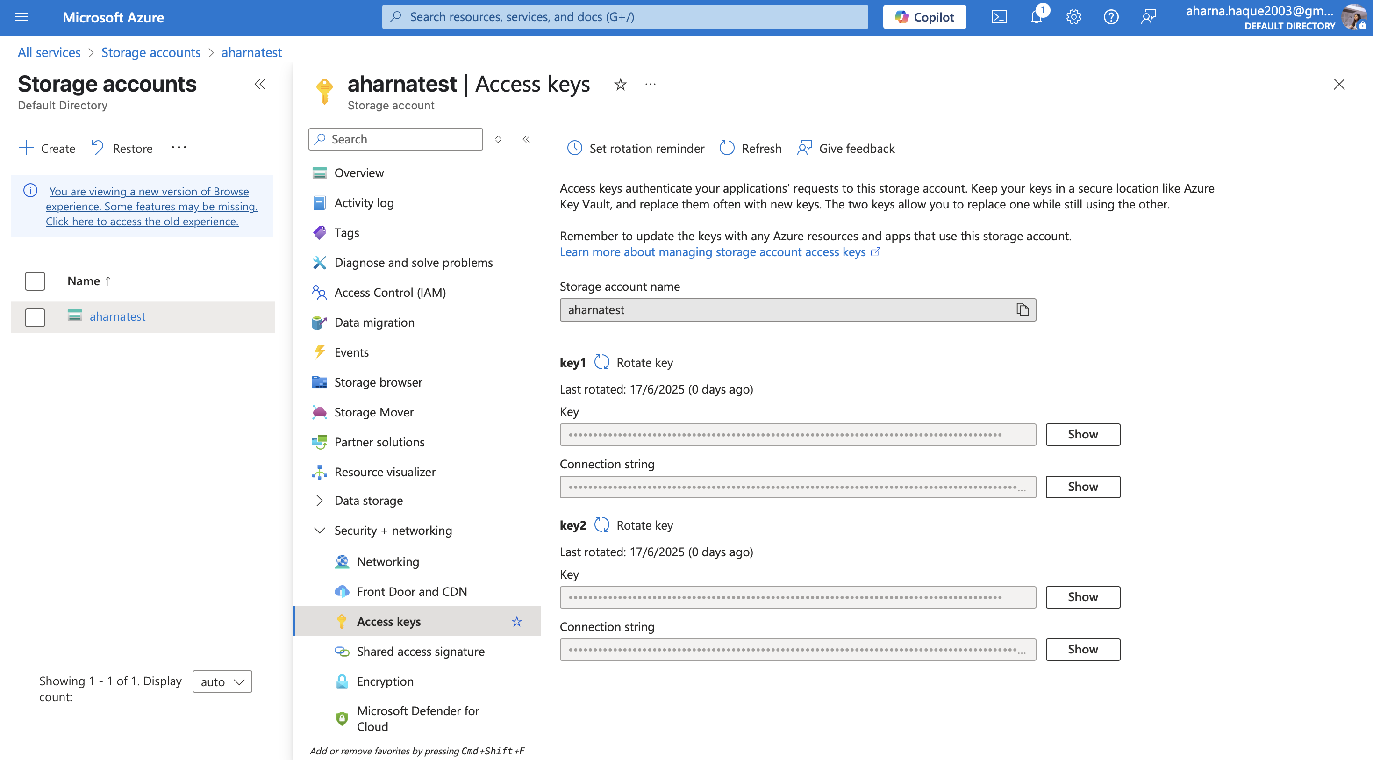This screenshot has width=1373, height=760.
Task: Focus the global search resources box
Action: pyautogui.click(x=625, y=17)
